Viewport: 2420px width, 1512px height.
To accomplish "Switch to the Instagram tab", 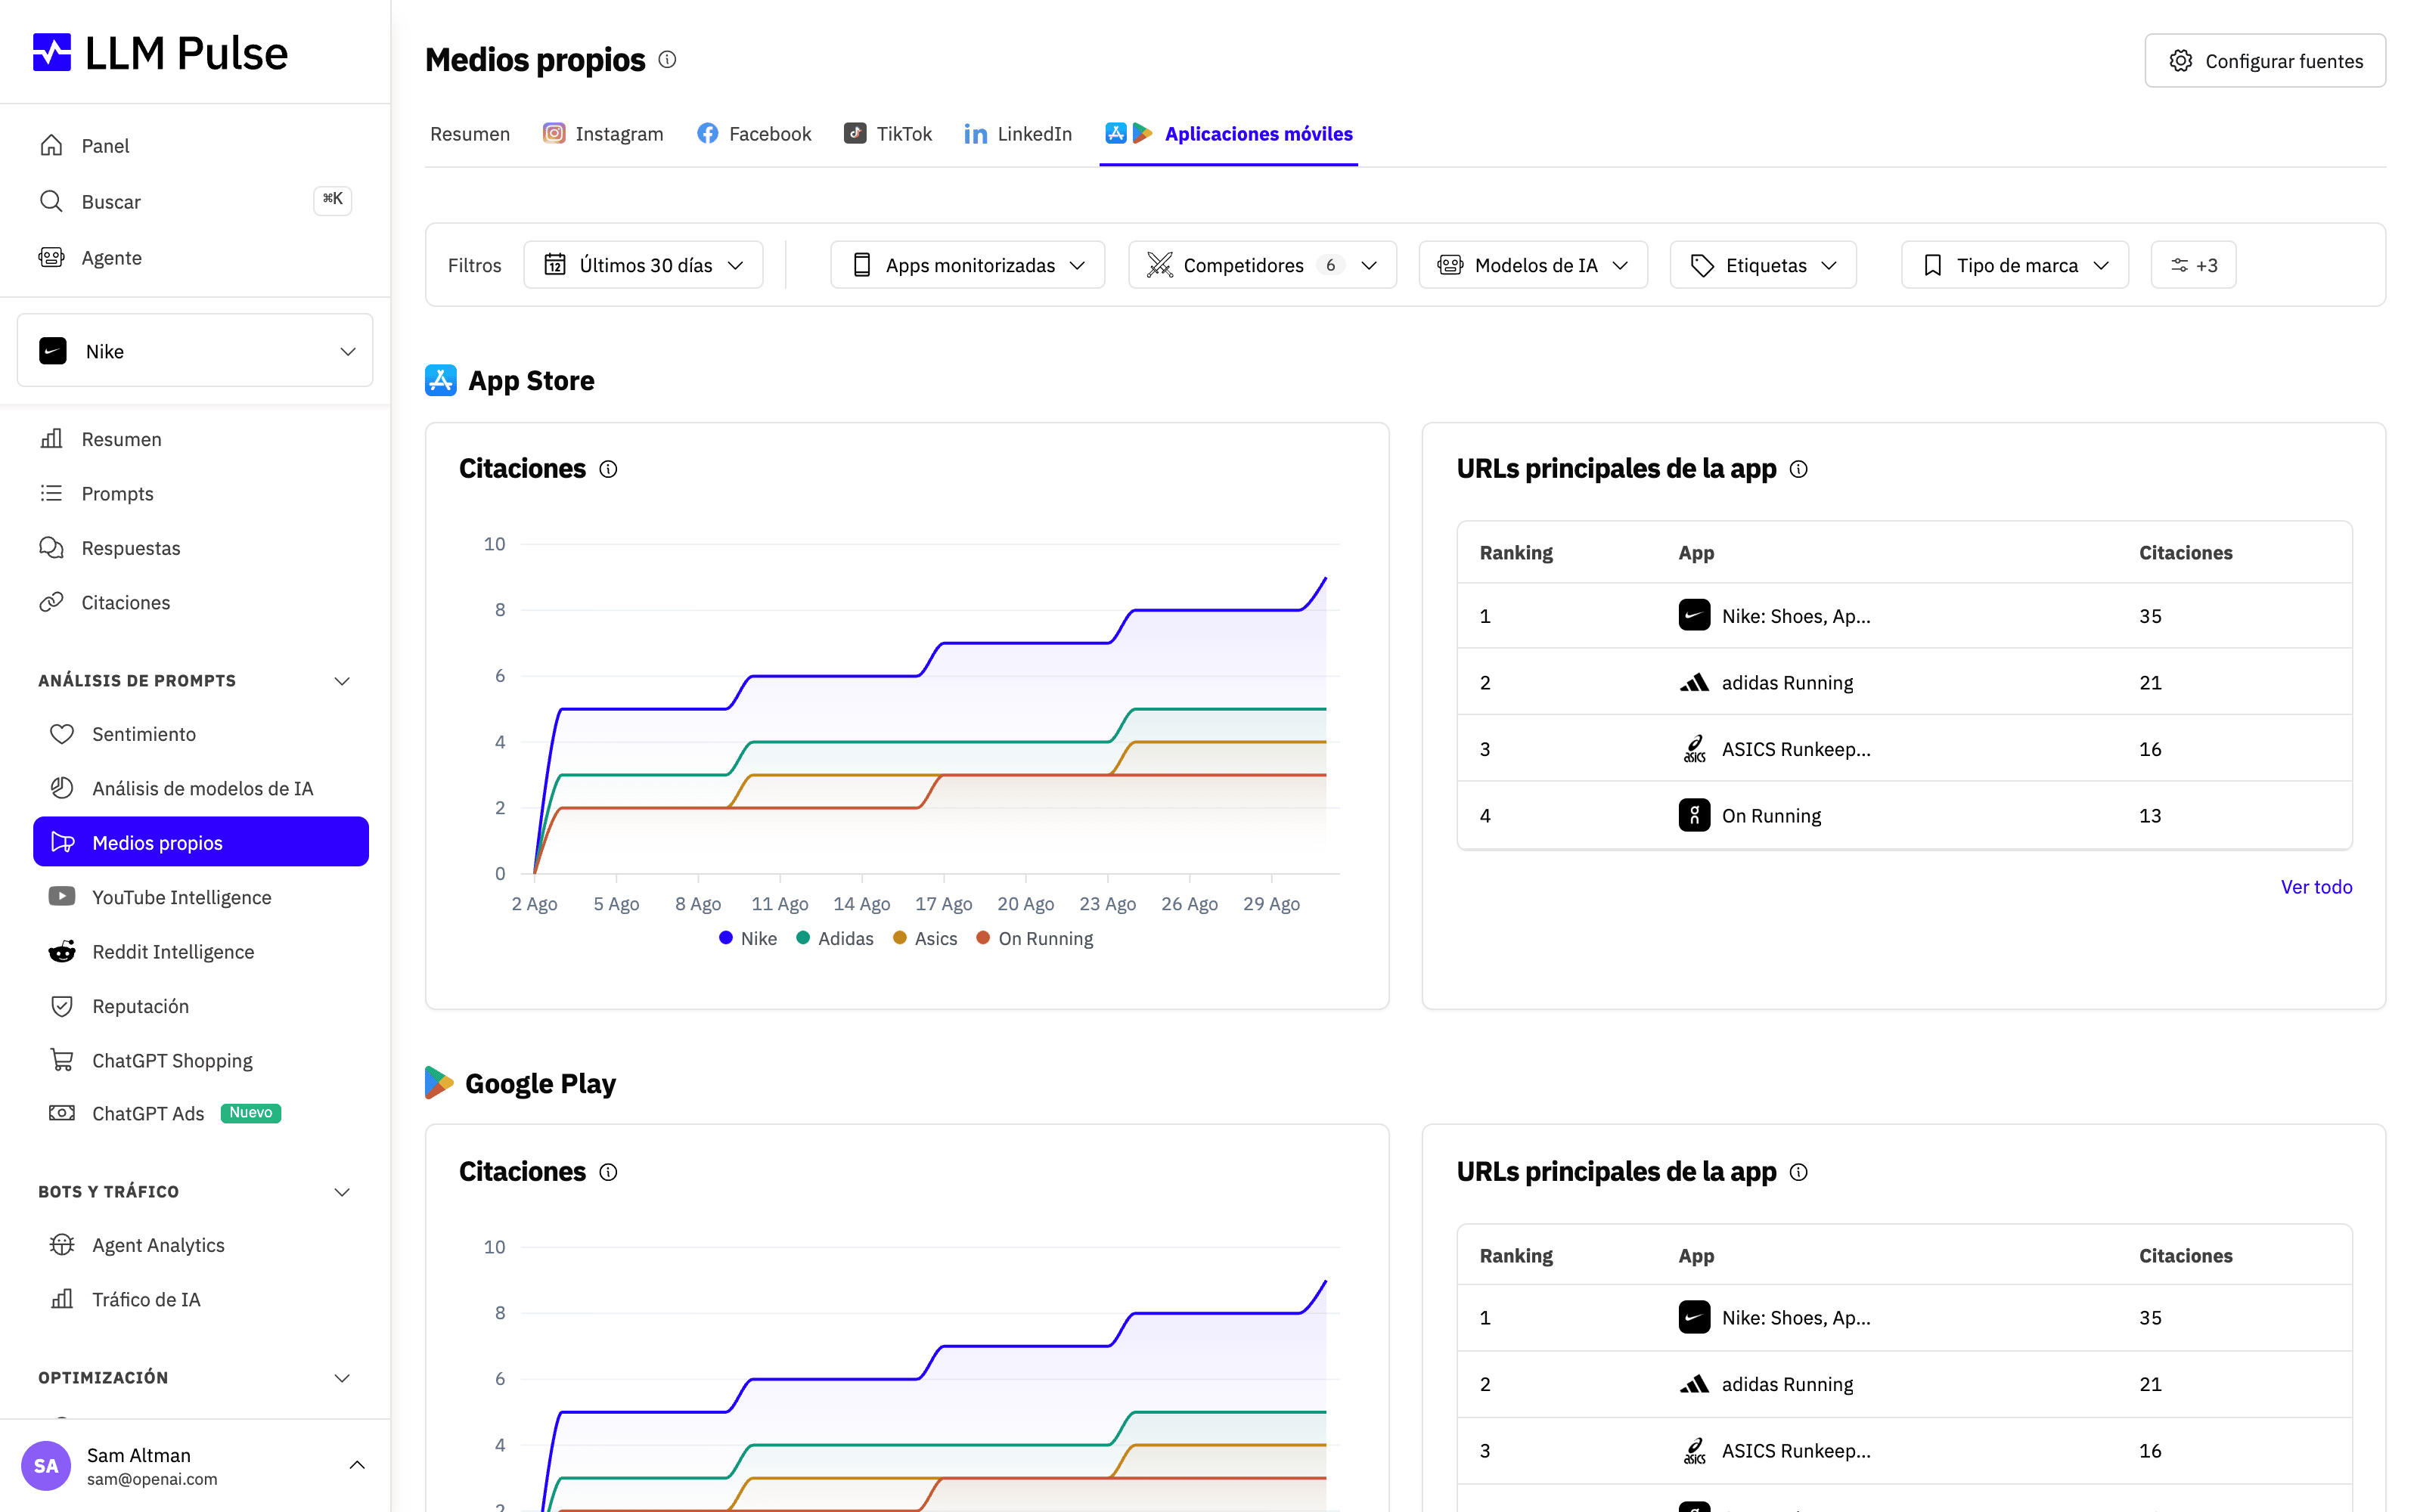I will pyautogui.click(x=603, y=133).
